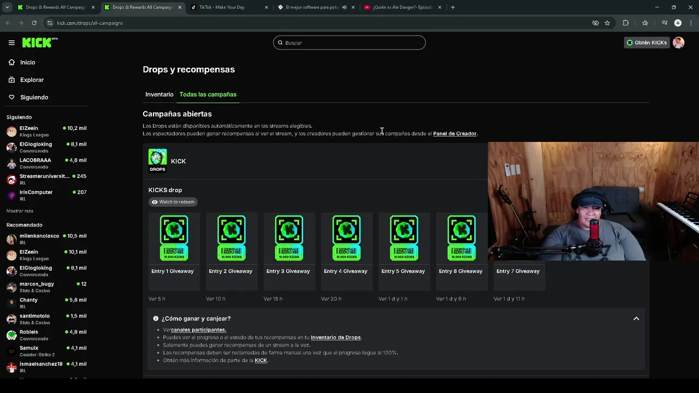Open Robleis recommended channel
This screenshot has height=393, width=699.
click(x=46, y=335)
